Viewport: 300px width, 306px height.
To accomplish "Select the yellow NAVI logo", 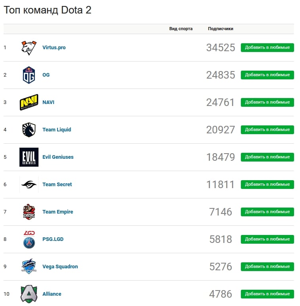I will pos(29,102).
